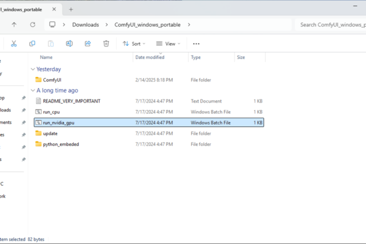Add a new Explorer tab

point(71,9)
